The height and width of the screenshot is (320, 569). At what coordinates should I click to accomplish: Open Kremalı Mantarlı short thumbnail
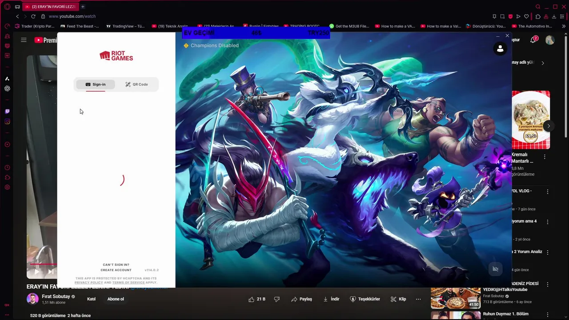531,120
